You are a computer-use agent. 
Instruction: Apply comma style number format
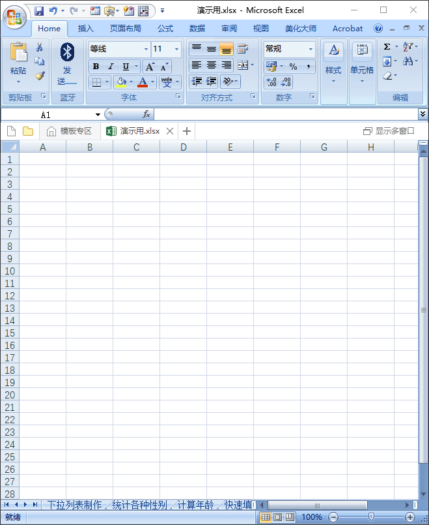pyautogui.click(x=309, y=67)
